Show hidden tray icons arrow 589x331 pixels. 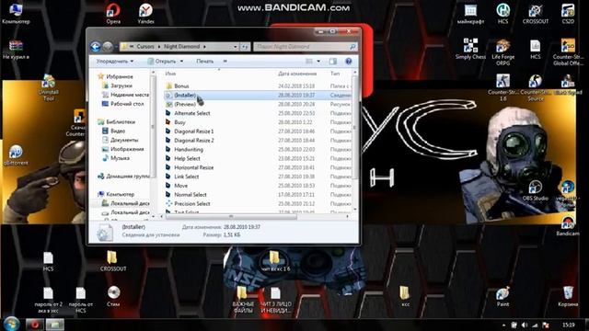click(x=503, y=325)
